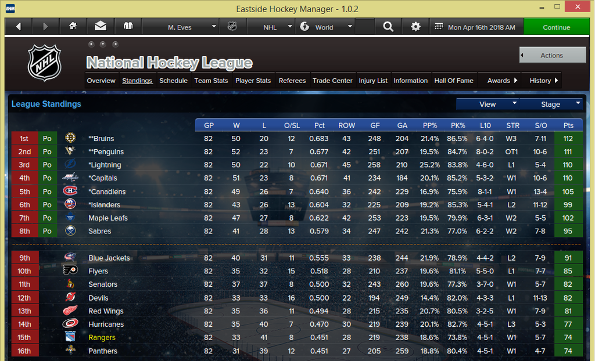Expand the Awards submenu

(x=500, y=81)
